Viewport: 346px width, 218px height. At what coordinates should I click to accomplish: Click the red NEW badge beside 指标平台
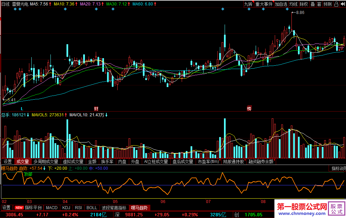(19, 208)
